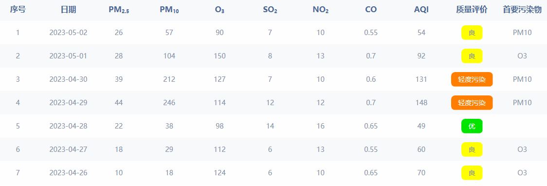Click the SO2 column header
Viewport: 547px width, 186px height.
coord(270,10)
